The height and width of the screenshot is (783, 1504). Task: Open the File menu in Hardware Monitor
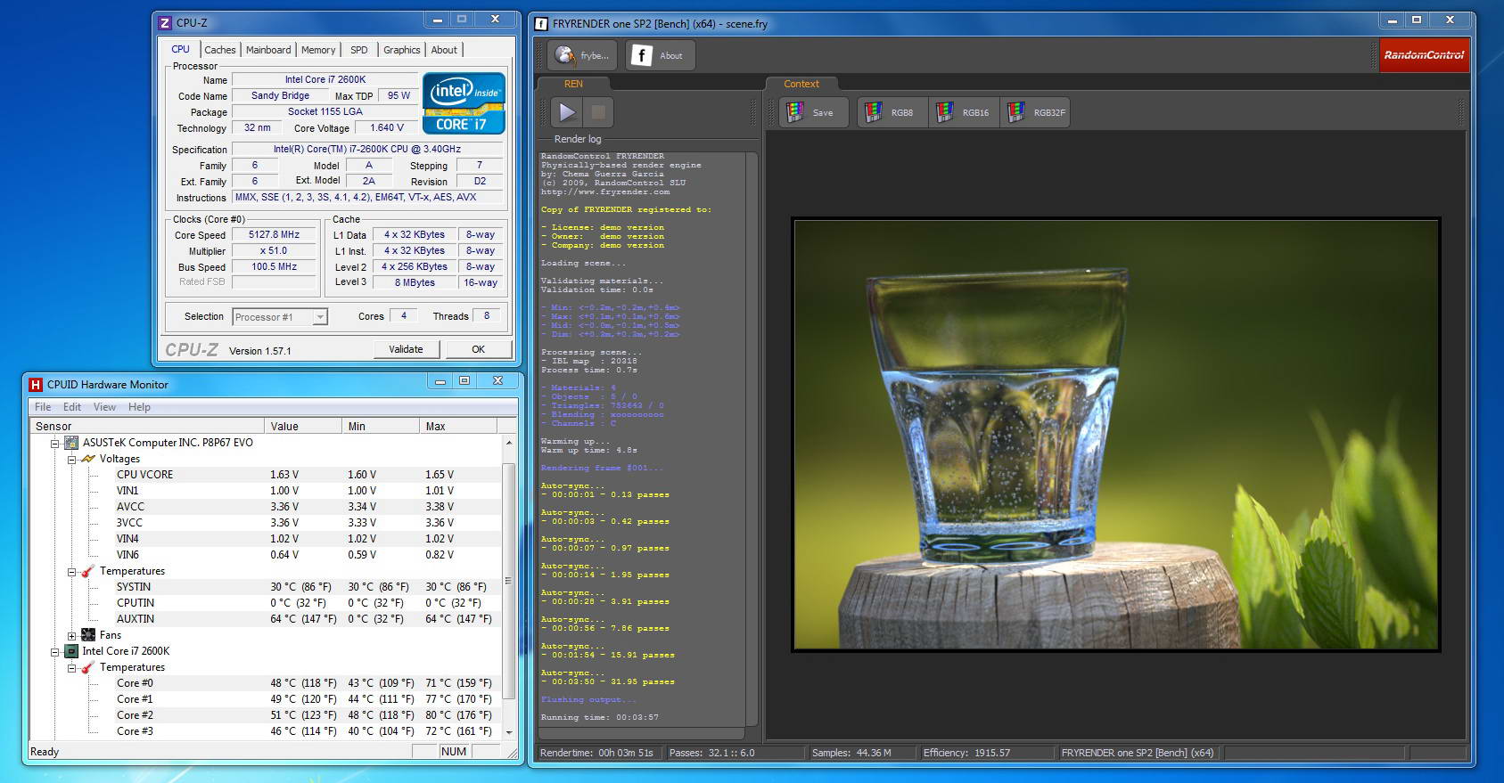click(43, 407)
